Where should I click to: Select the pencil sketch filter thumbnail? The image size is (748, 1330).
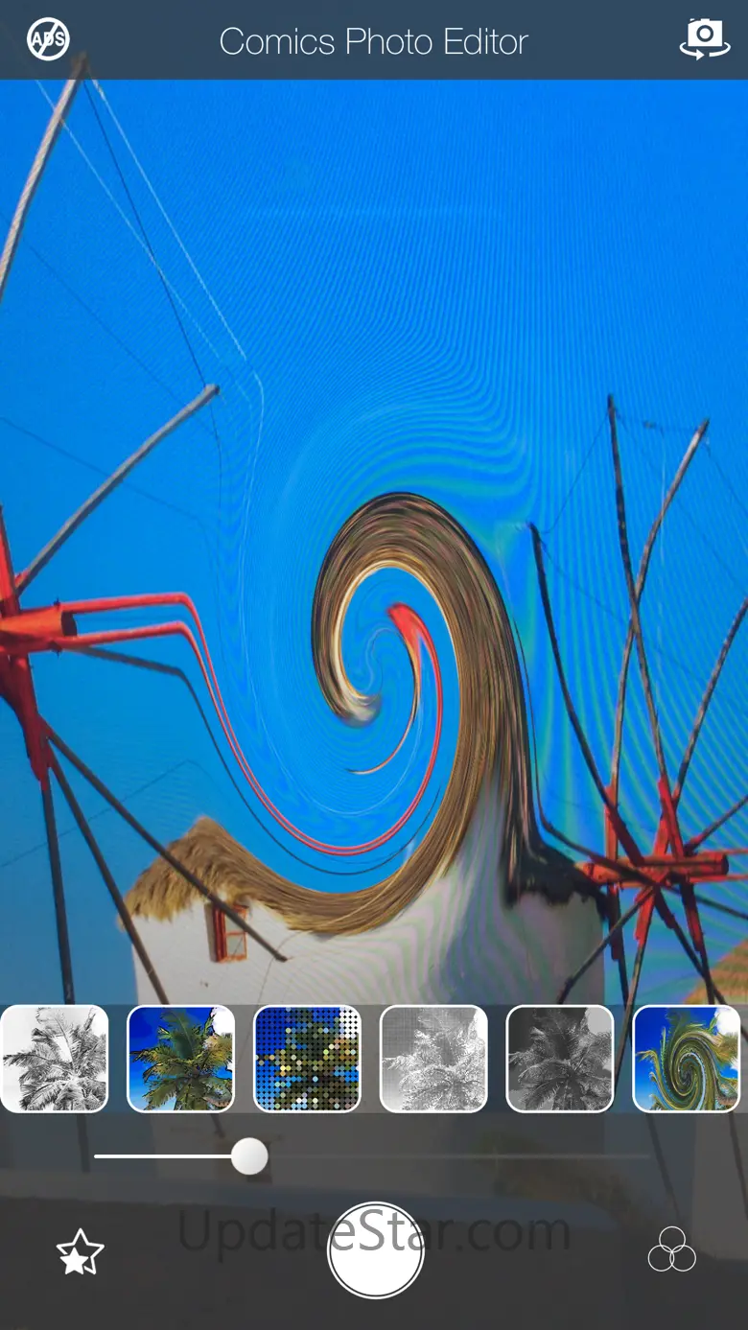tap(55, 1059)
